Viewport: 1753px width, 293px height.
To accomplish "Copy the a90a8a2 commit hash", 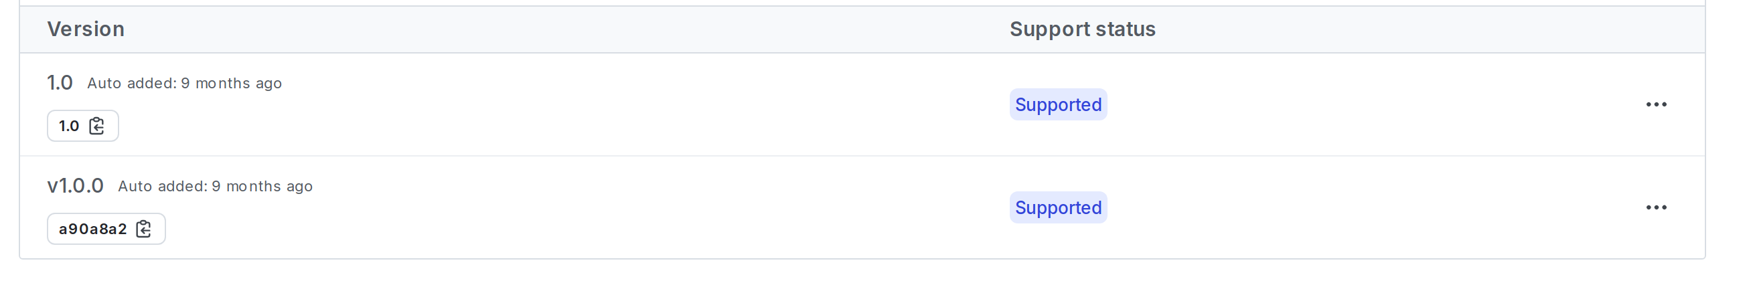I will pyautogui.click(x=143, y=229).
